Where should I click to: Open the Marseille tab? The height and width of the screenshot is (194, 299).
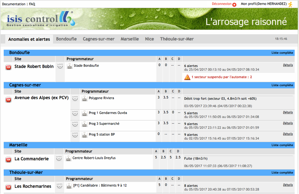tap(129, 39)
